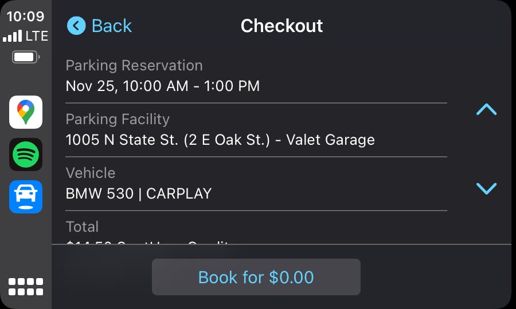Open the CarPlay app grid dashboard
This screenshot has height=309, width=516.
(x=26, y=287)
